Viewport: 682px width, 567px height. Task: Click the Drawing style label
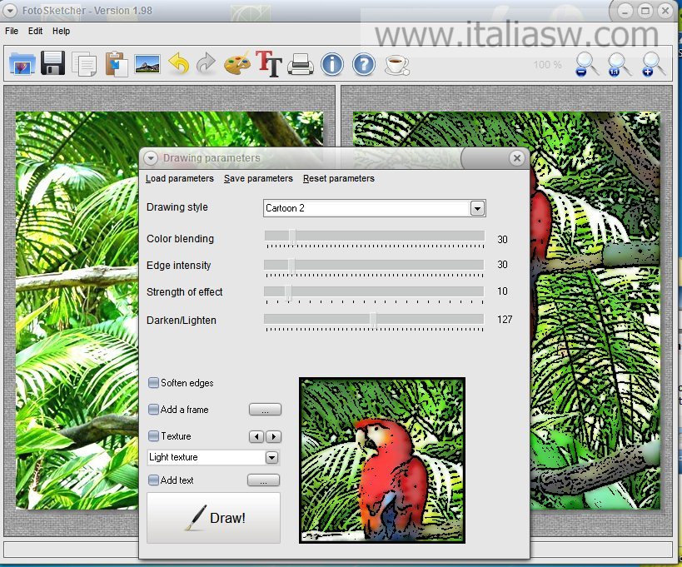(x=177, y=207)
